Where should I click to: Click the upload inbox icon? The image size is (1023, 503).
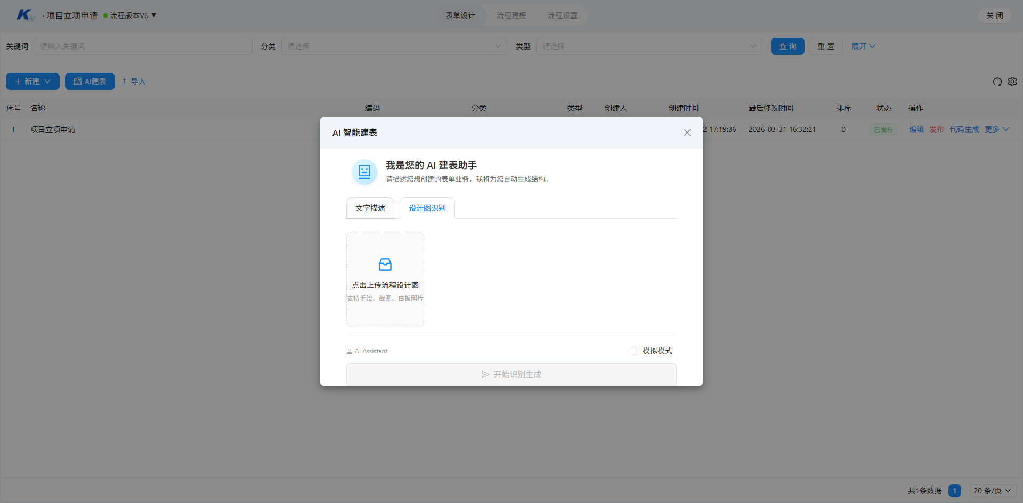[385, 265]
